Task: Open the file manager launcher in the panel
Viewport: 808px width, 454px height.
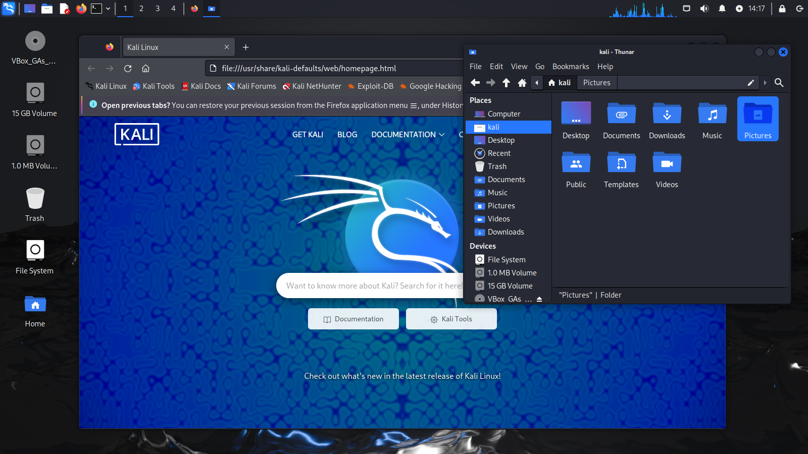Action: [x=47, y=9]
